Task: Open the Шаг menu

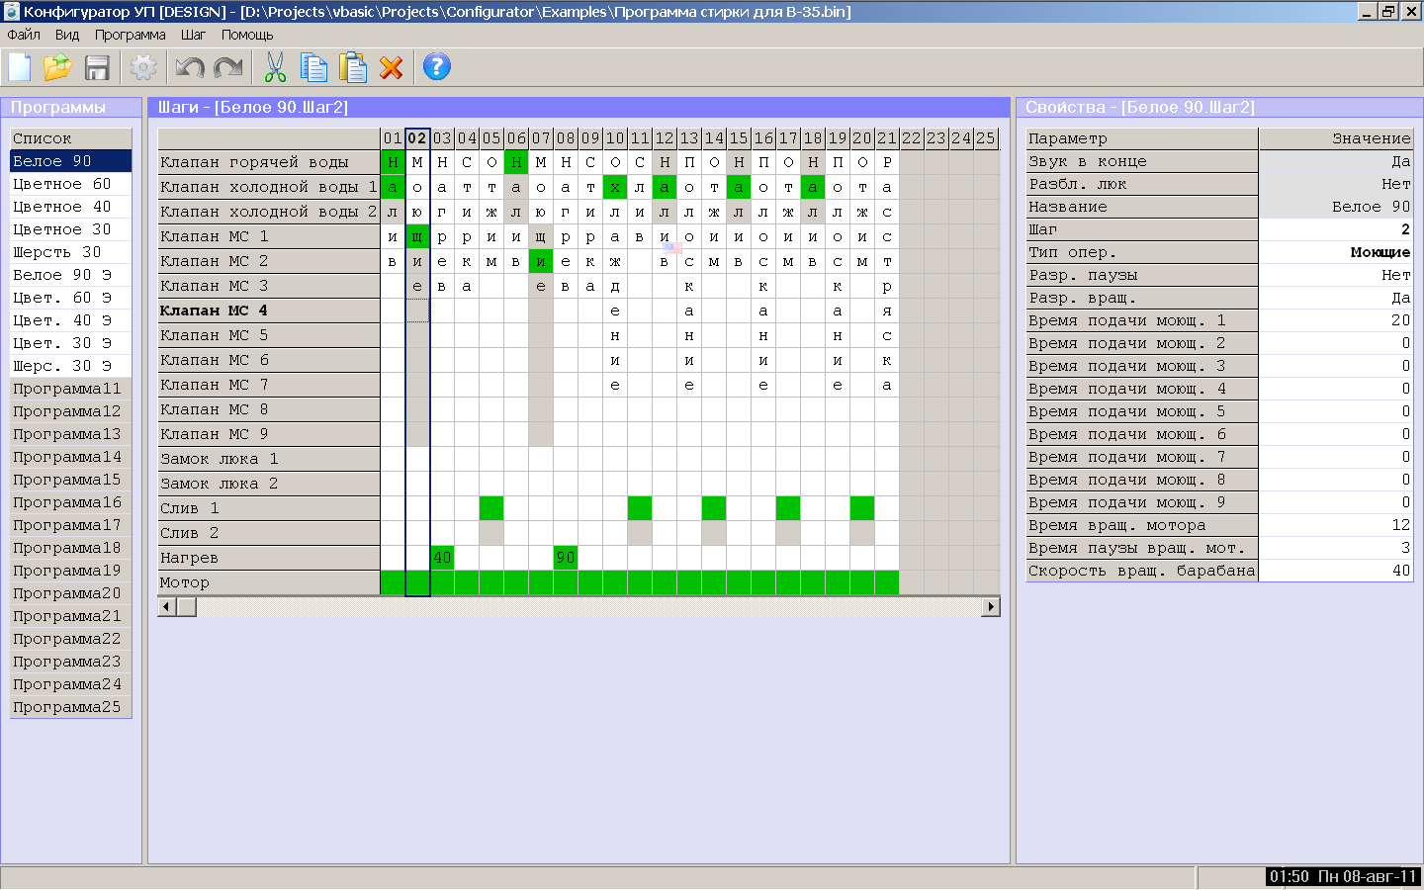Action: (x=193, y=35)
